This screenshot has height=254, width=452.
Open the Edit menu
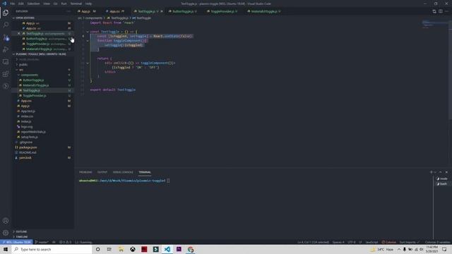pos(21,4)
